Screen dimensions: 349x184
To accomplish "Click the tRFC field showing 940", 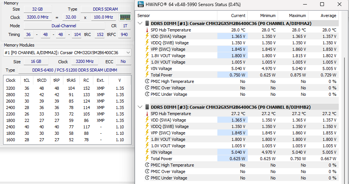I will (x=124, y=34).
